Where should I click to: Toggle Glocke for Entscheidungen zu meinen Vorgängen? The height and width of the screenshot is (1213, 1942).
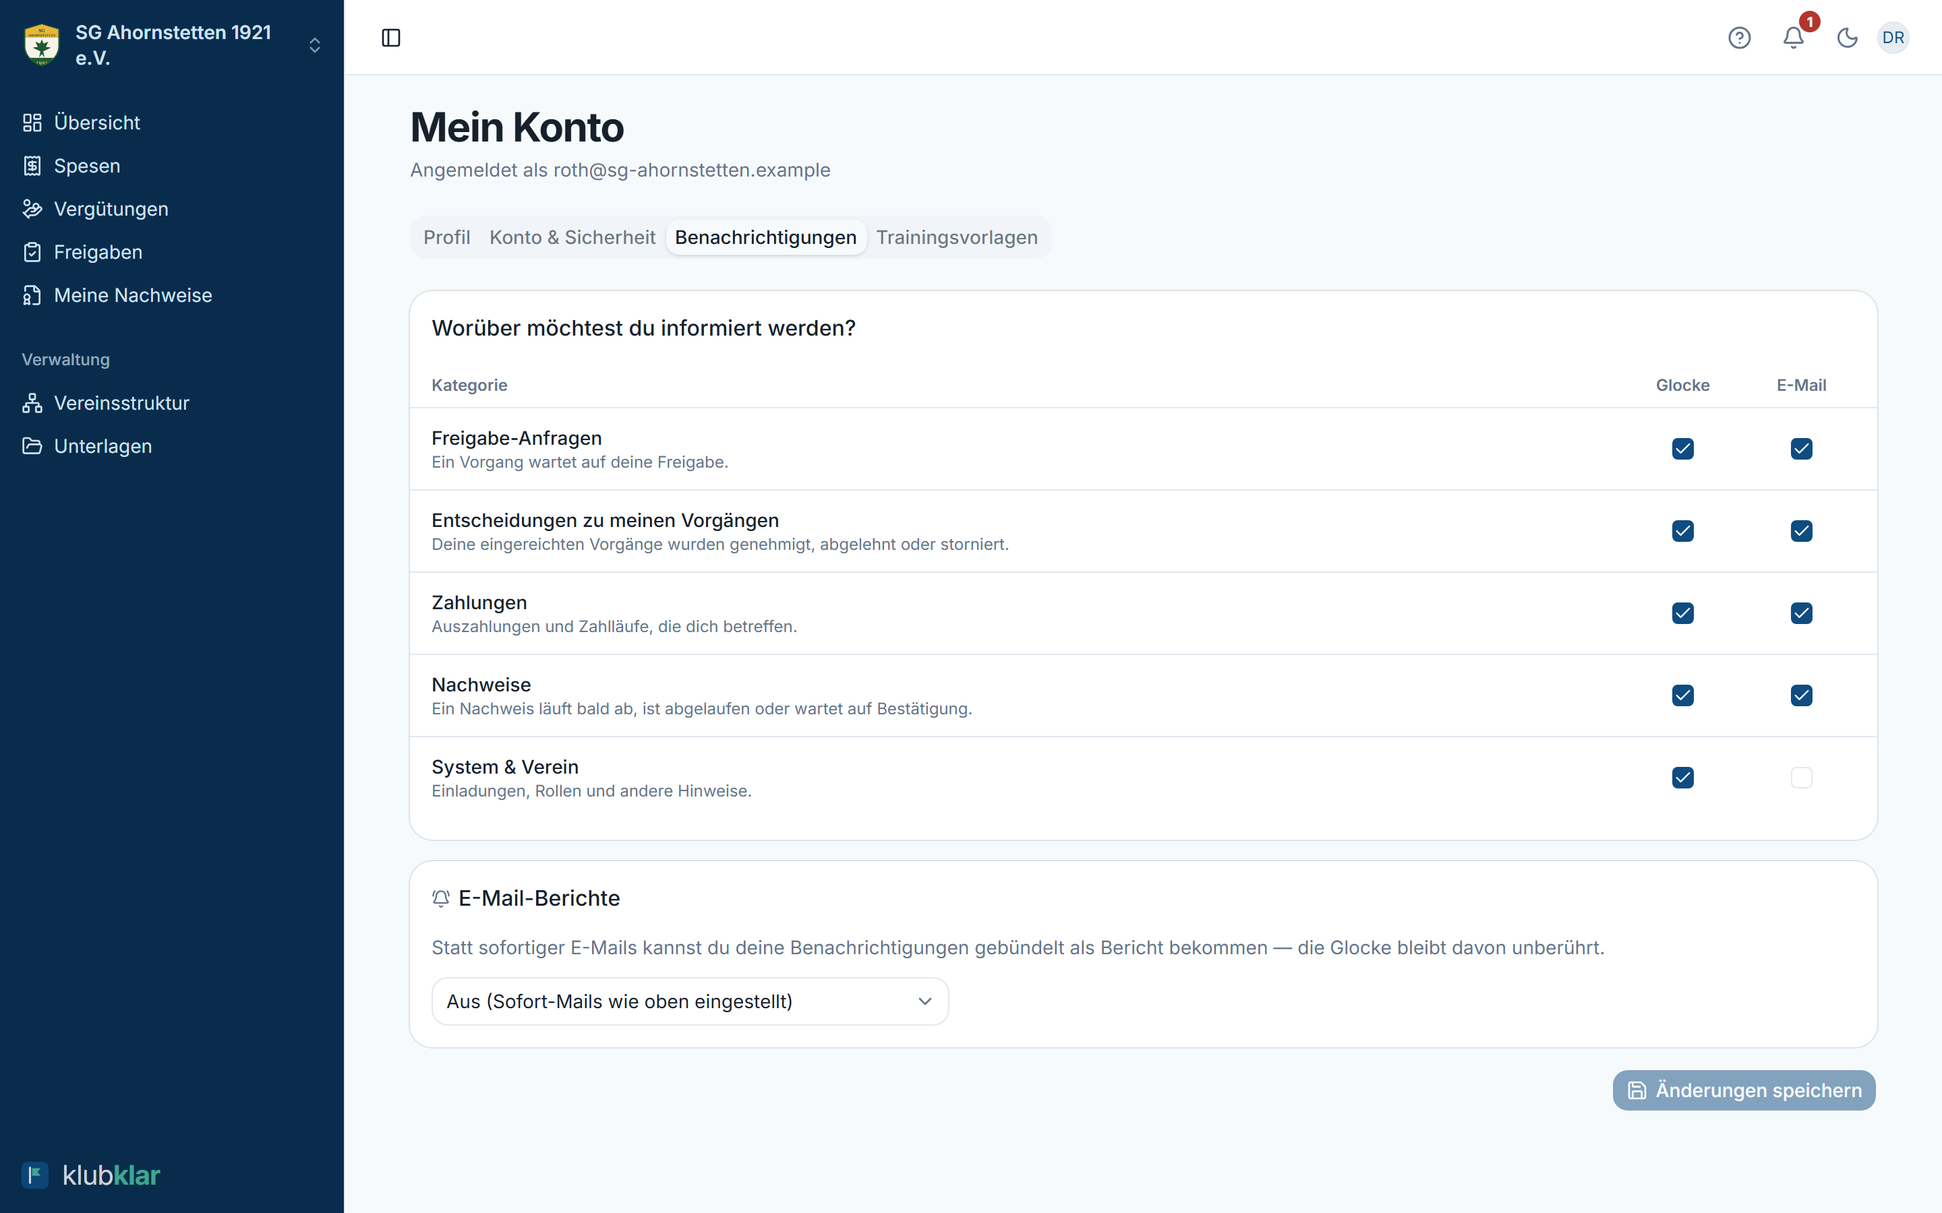click(1683, 531)
